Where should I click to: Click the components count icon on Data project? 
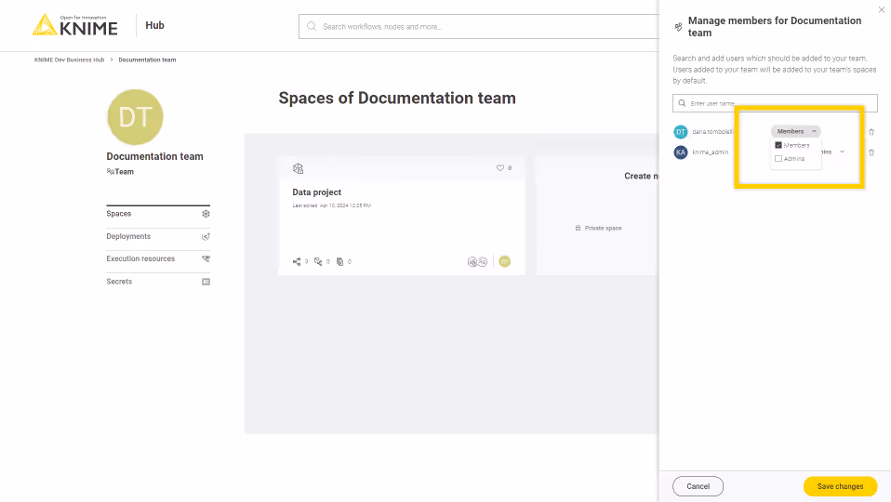318,262
